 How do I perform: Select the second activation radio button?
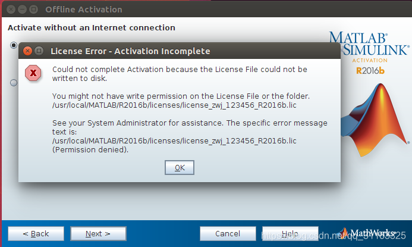click(x=14, y=83)
